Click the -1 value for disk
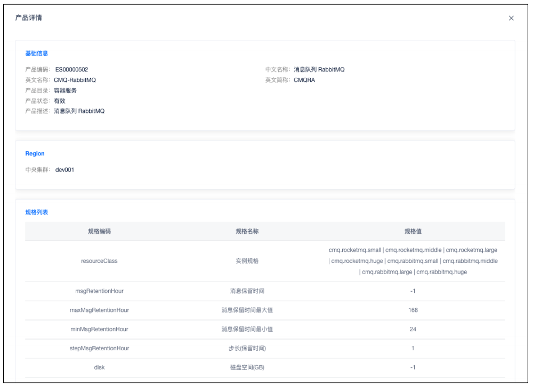This screenshot has height=387, width=533. (x=413, y=367)
